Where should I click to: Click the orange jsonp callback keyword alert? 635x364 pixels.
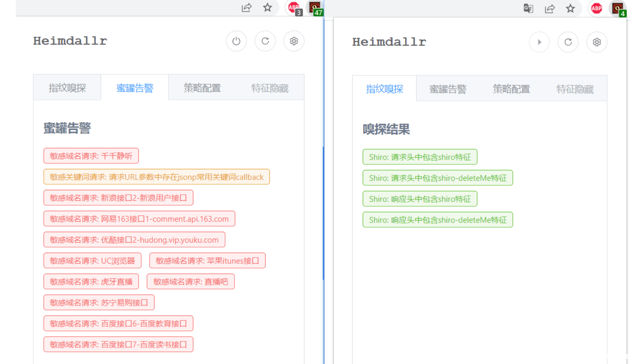click(156, 177)
